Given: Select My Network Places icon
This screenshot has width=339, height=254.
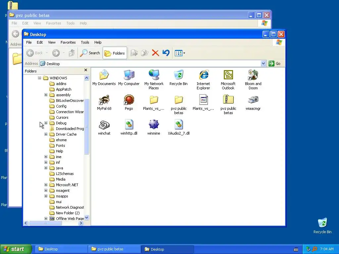Looking at the screenshot, I should pos(154,75).
